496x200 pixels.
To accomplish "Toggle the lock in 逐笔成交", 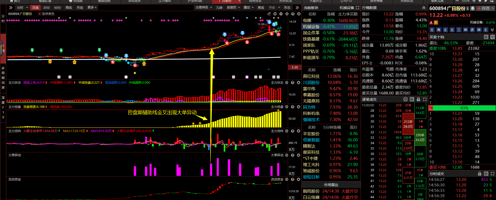I will coord(419,99).
